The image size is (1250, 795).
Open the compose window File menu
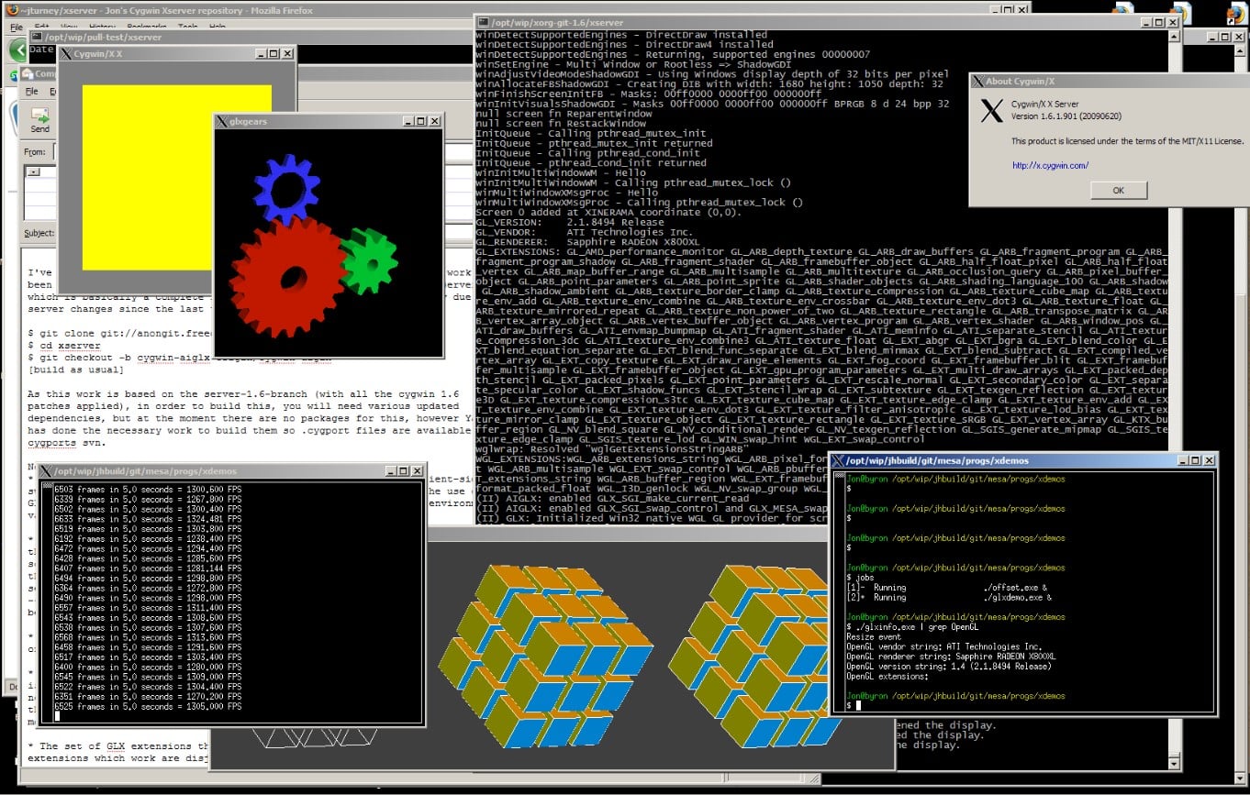point(31,92)
